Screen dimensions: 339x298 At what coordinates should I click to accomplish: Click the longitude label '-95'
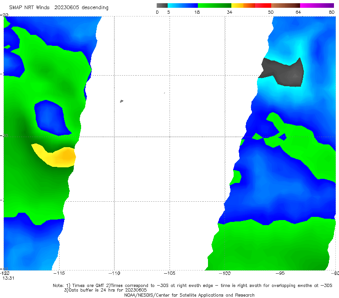pos(280,273)
